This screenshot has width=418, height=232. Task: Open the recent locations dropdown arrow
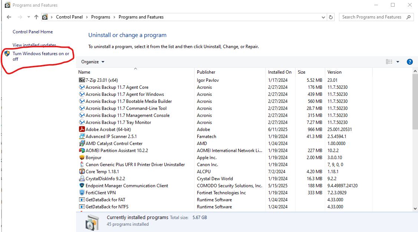click(29, 17)
